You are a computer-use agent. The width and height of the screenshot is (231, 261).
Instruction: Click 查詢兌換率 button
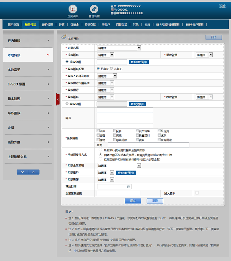pyautogui.click(x=138, y=104)
